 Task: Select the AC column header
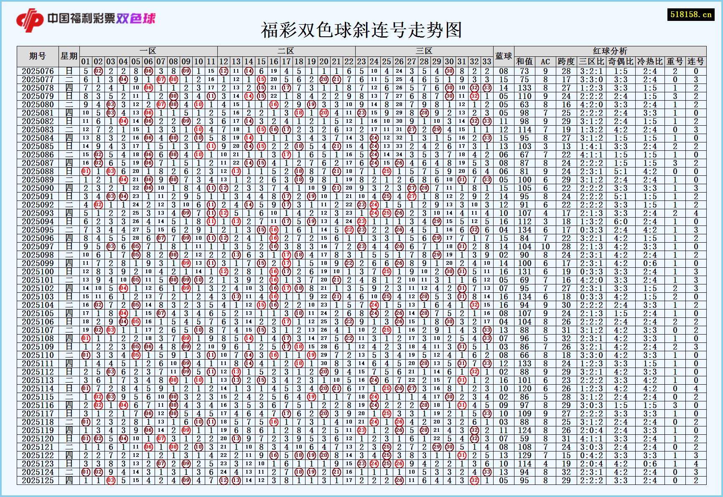(545, 61)
